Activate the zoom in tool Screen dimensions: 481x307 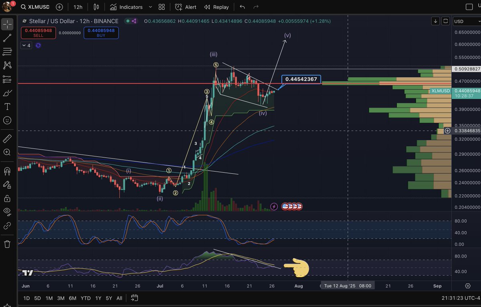point(7,152)
